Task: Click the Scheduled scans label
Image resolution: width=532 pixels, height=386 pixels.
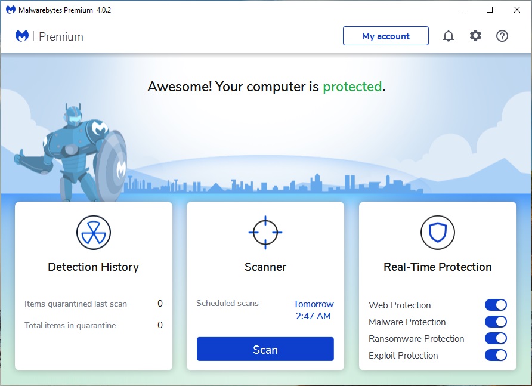Action: (x=227, y=303)
